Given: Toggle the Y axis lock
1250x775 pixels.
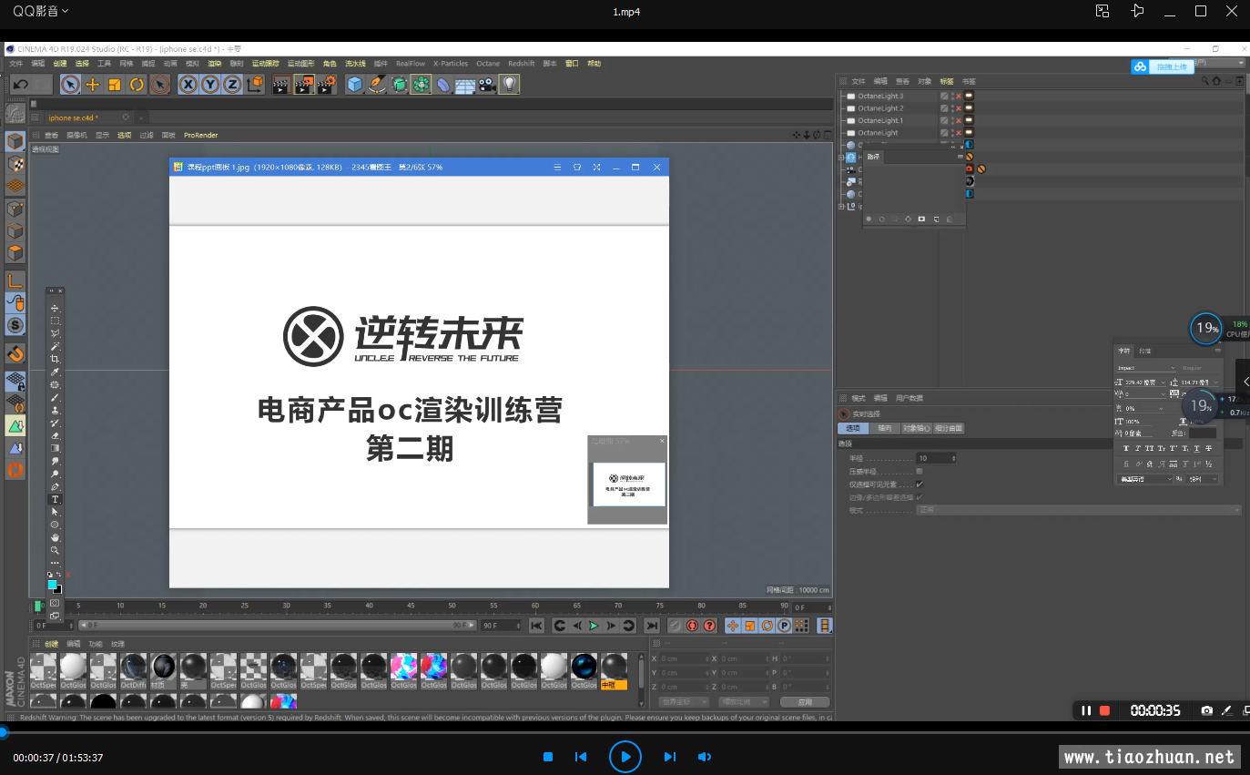Looking at the screenshot, I should (x=210, y=85).
